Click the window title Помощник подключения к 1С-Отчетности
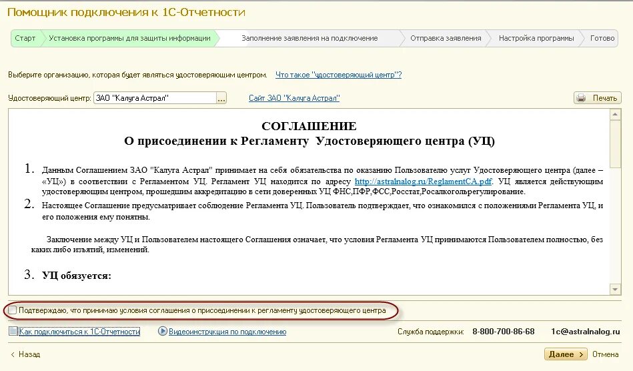633x371 pixels. 126,13
